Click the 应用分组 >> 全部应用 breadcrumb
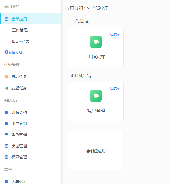 coord(87,8)
